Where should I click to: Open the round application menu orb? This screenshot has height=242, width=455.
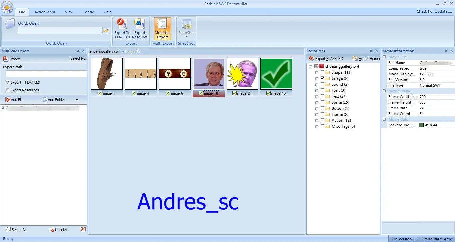click(7, 7)
